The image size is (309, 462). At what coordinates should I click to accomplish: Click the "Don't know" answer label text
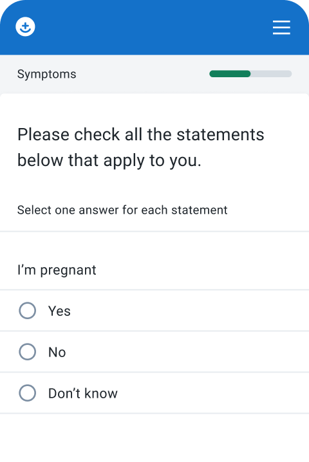click(83, 393)
